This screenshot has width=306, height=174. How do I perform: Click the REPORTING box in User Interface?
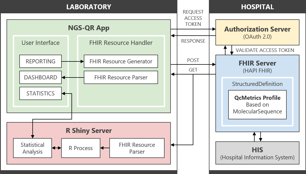tap(41, 61)
